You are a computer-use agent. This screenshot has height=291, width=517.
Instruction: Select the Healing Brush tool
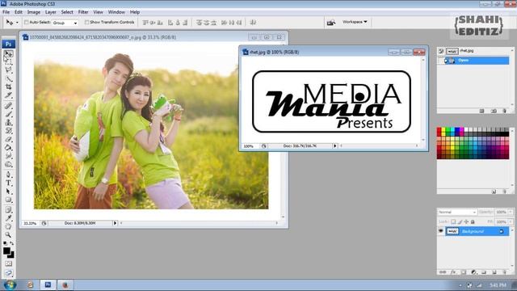(x=9, y=106)
